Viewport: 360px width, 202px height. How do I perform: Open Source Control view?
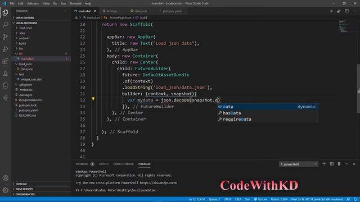5,36
